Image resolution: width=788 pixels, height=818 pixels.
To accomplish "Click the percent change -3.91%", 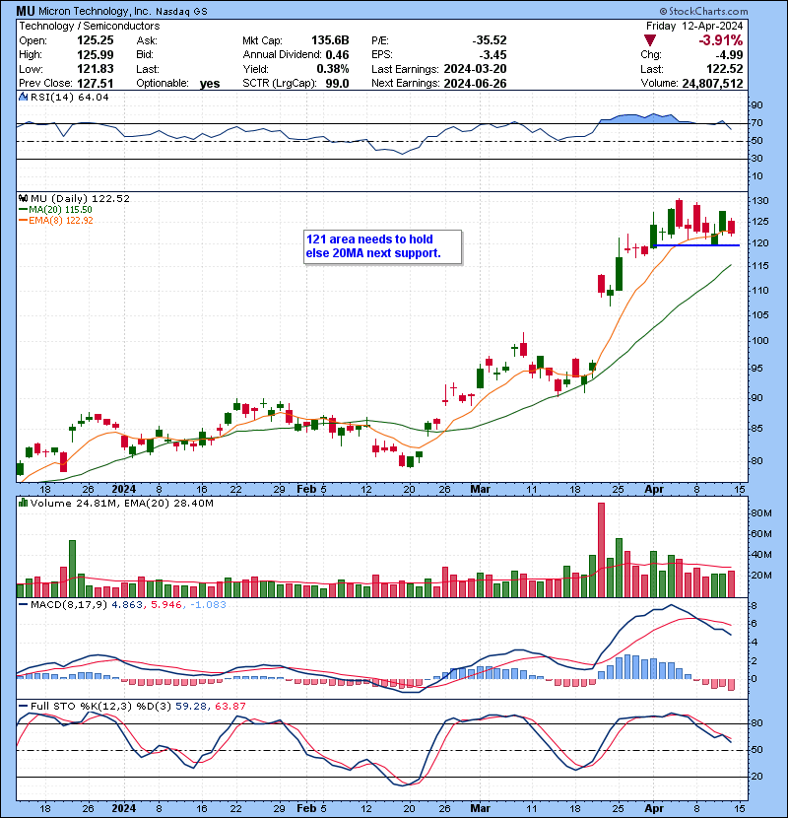I will [721, 40].
